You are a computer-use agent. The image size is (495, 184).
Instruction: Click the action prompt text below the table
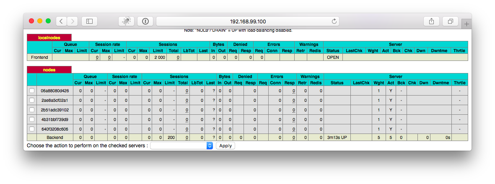(x=88, y=146)
